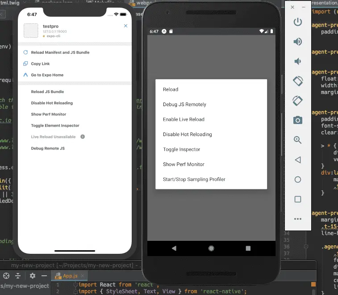Open emulator extended controls three-dots icon

tap(298, 219)
